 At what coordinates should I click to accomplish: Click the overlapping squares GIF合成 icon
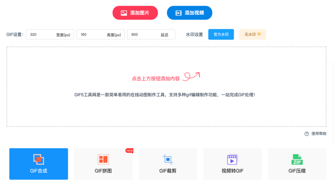click(39, 159)
